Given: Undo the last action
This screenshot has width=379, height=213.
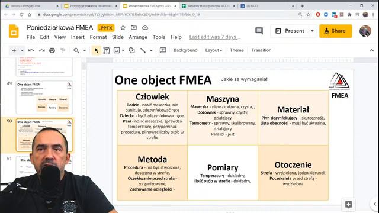Looking at the screenshot, I should pos(31,50).
